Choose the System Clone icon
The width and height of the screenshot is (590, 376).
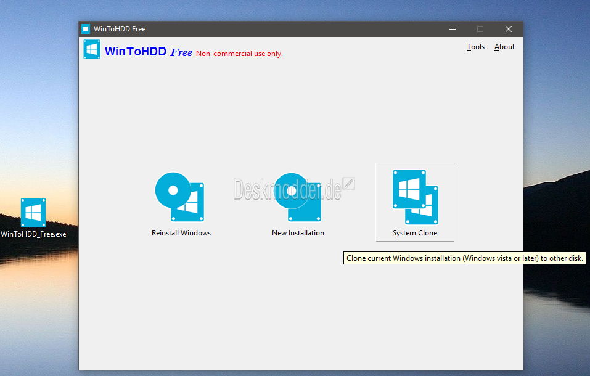pyautogui.click(x=415, y=197)
